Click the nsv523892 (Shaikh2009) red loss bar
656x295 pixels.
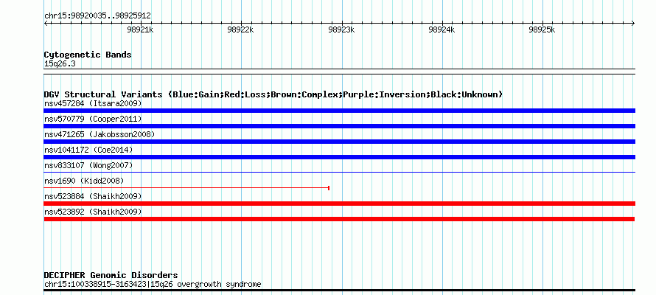point(339,219)
